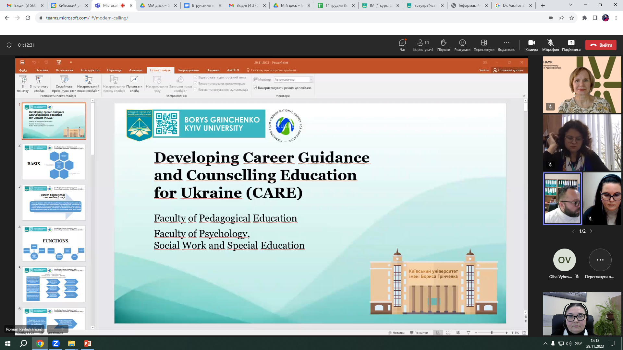Switch to the Вставлення ribbon tab
This screenshot has width=623, height=350.
(64, 70)
